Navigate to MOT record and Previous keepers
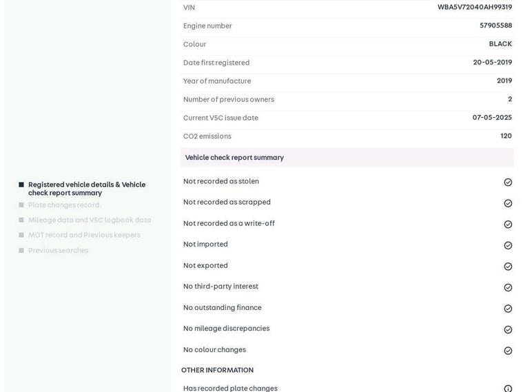This screenshot has width=523, height=392. 83,236
